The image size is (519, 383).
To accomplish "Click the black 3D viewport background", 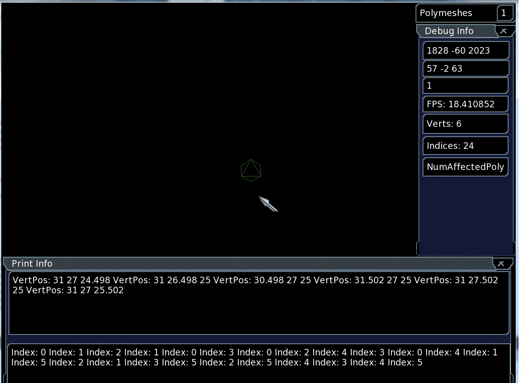I will pyautogui.click(x=125, y=100).
